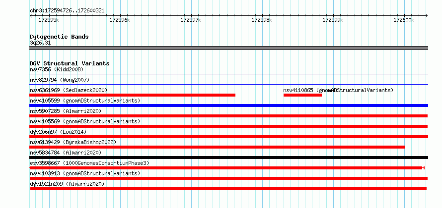Click the 172597k ruler mark
The height and width of the screenshot is (208, 442).
click(191, 20)
